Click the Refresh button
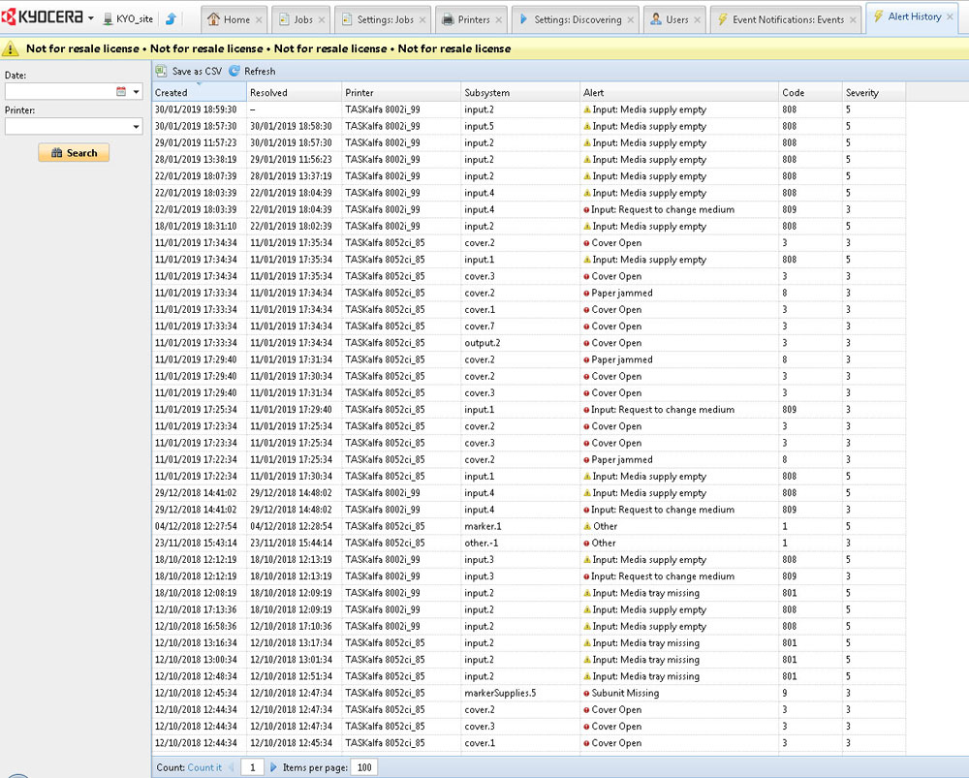The image size is (969, 778). tap(252, 71)
